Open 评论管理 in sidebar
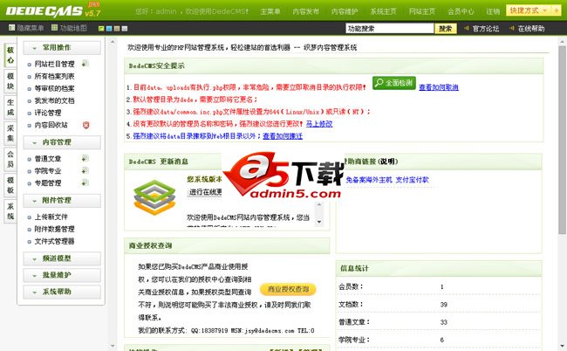This screenshot has width=567, height=351. click(x=48, y=113)
